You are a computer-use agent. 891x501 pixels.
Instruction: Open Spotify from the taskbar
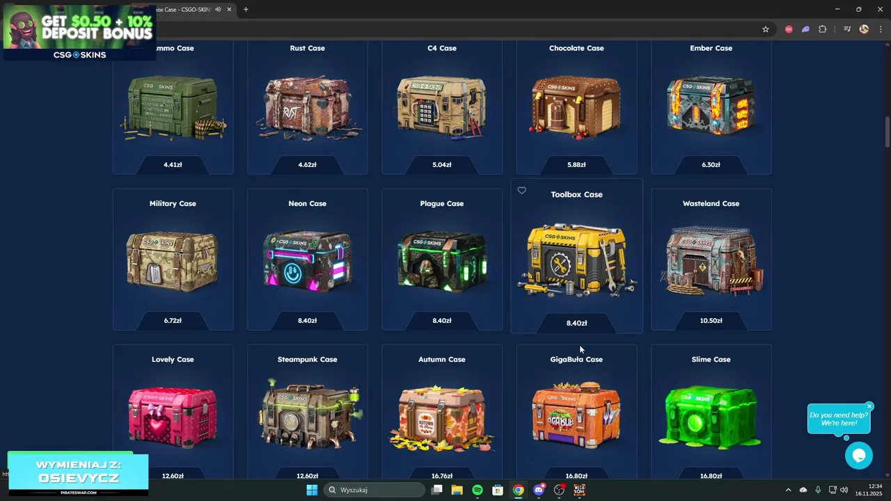[x=478, y=490]
